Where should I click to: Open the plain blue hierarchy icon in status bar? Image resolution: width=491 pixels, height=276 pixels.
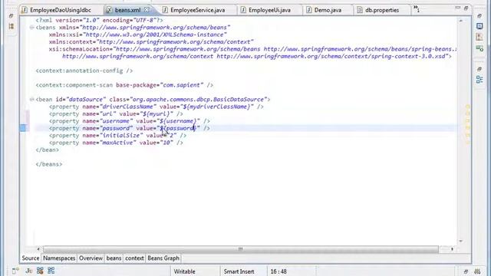tap(51, 271)
